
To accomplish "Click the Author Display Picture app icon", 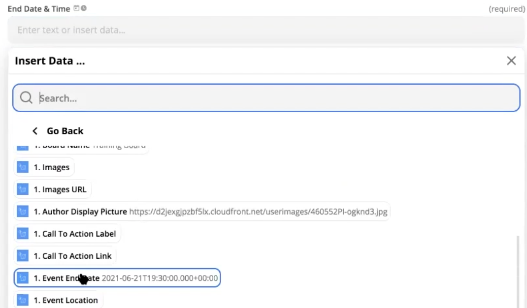I will pyautogui.click(x=22, y=212).
